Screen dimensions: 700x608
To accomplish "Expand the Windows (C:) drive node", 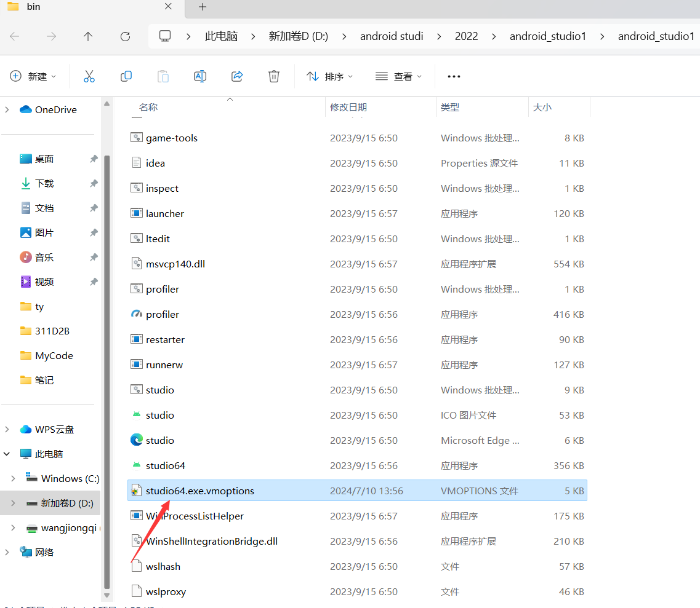I will [14, 478].
